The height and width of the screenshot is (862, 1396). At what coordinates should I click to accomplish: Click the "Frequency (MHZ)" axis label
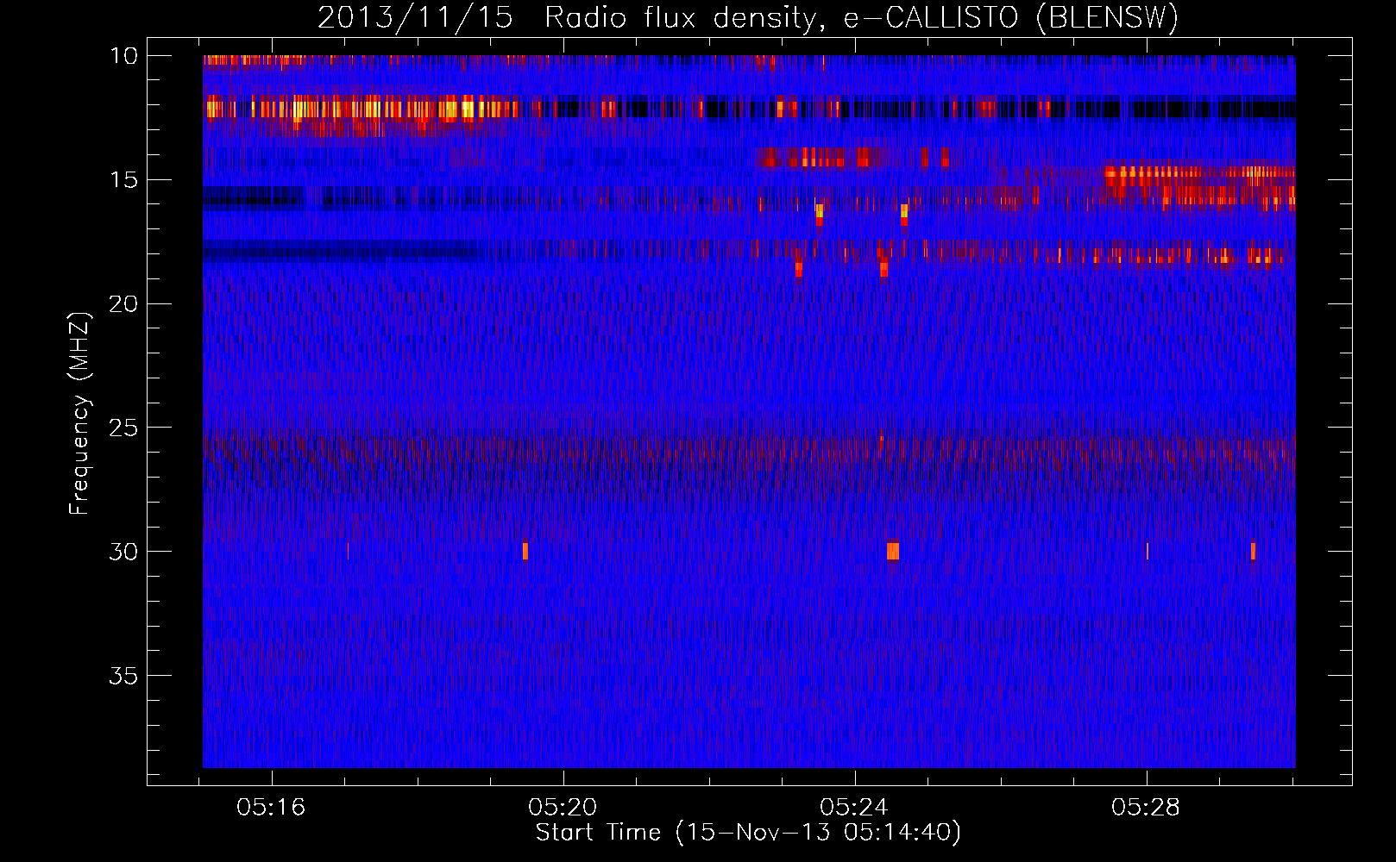79,414
